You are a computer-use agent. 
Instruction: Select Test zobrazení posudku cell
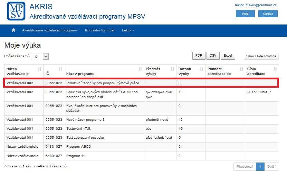(104, 138)
